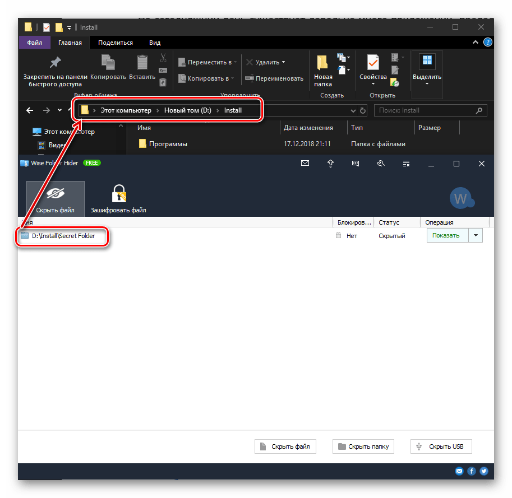
Task: Click the search magnifier icon in Explorer
Action: pyautogui.click(x=479, y=110)
